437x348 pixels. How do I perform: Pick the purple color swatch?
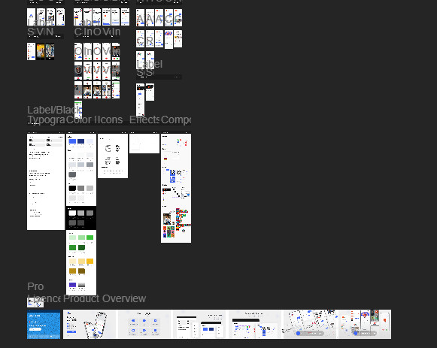click(72, 285)
